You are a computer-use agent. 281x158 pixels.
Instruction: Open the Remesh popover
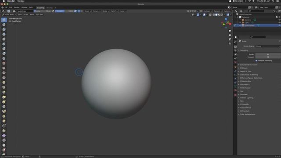coord(218,11)
